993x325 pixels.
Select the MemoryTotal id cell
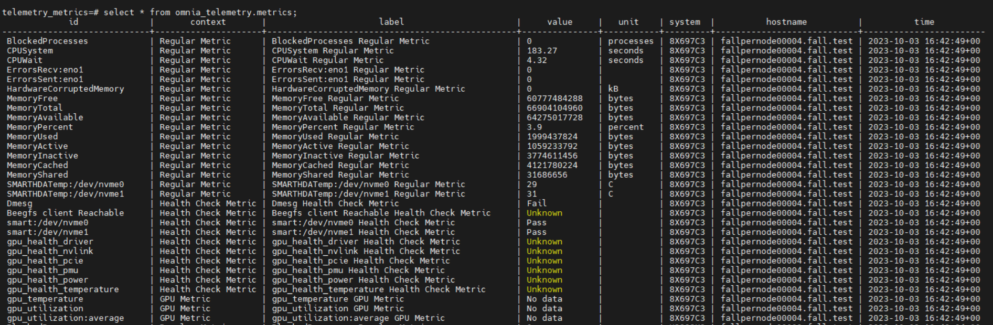click(x=34, y=108)
